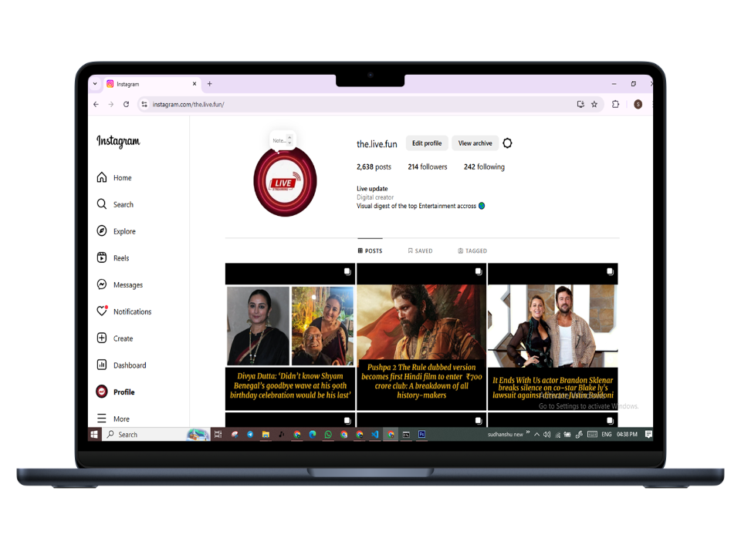Image resolution: width=741 pixels, height=555 pixels.
Task: Open the Pushpa 2 post thumbnail
Action: pyautogui.click(x=421, y=337)
